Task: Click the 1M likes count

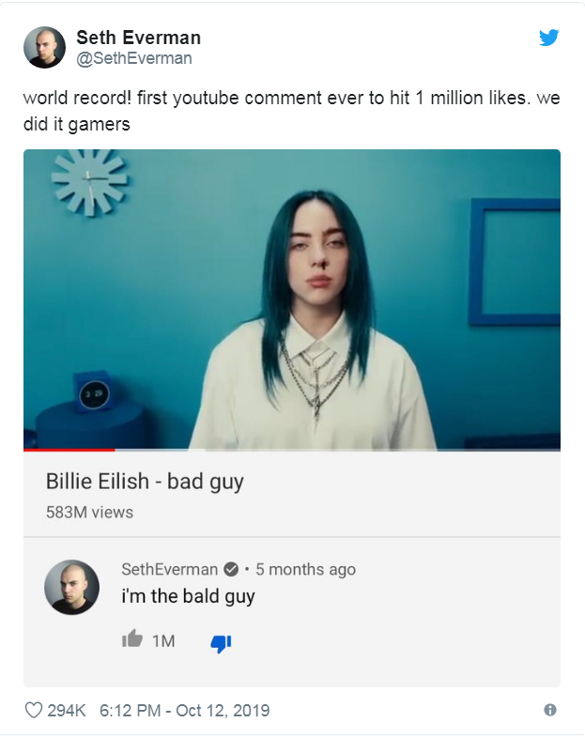Action: point(163,641)
